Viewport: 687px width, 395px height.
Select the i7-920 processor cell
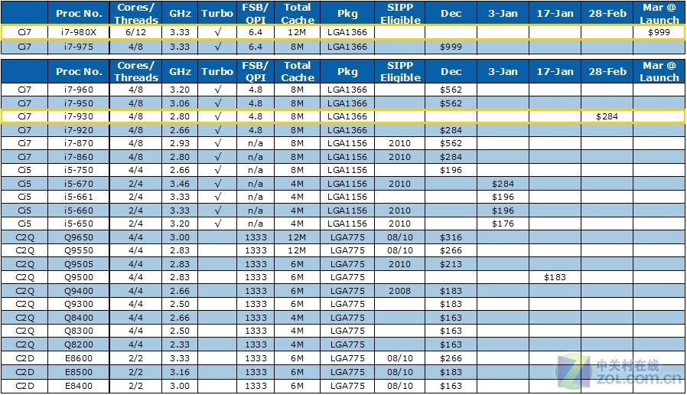[79, 130]
